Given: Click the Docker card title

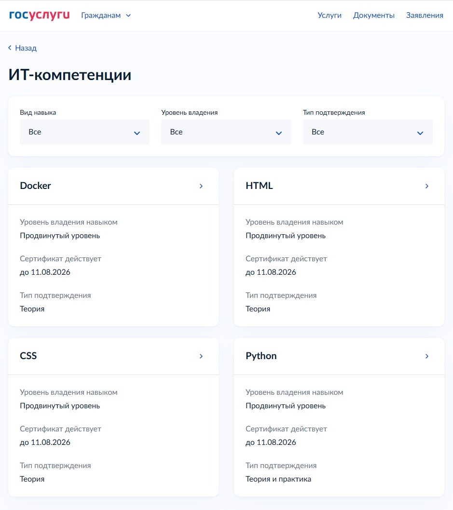Looking at the screenshot, I should [x=36, y=186].
